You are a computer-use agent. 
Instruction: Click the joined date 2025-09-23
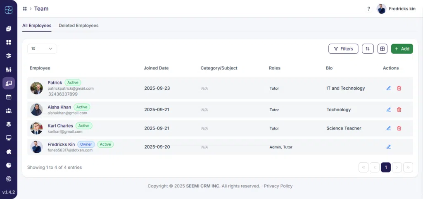click(x=157, y=88)
